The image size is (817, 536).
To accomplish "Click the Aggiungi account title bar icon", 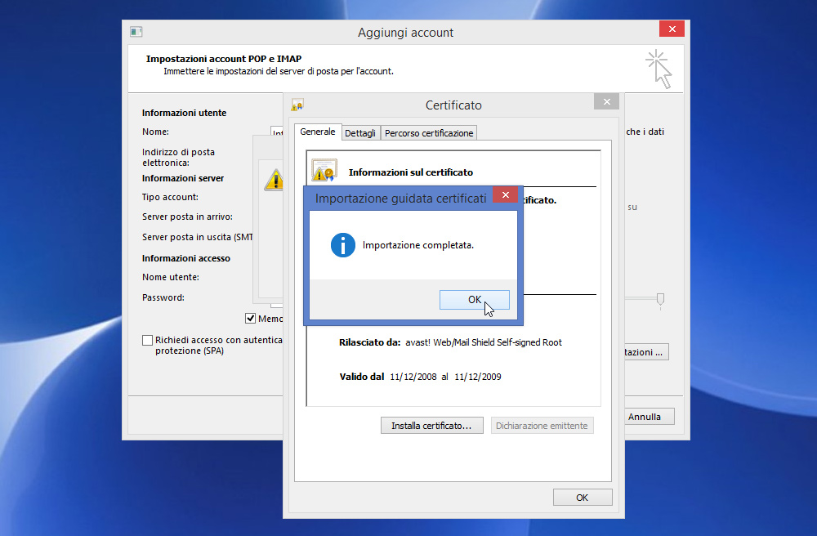I will 136,32.
